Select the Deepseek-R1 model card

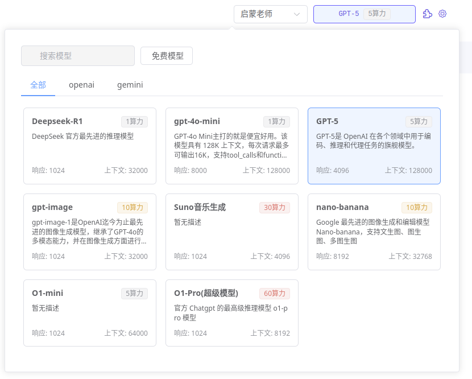tap(90, 146)
